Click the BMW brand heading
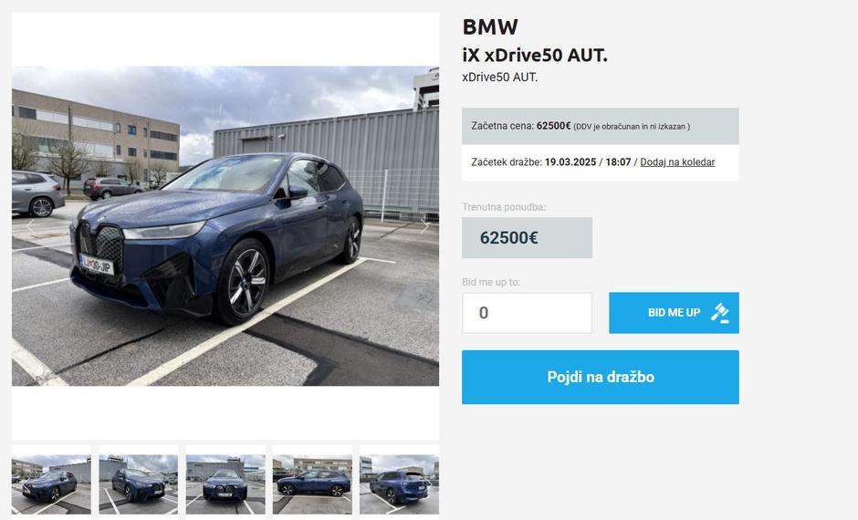Image resolution: width=858 pixels, height=520 pixels. [490, 26]
